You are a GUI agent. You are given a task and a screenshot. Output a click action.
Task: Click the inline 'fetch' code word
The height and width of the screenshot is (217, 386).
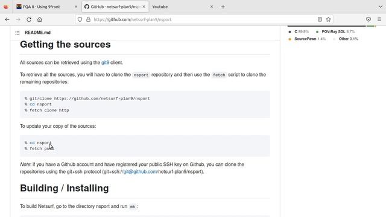(219, 75)
